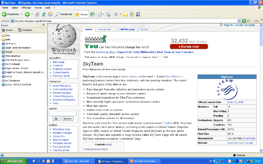Click the green Forward arrow button

(x=27, y=14)
